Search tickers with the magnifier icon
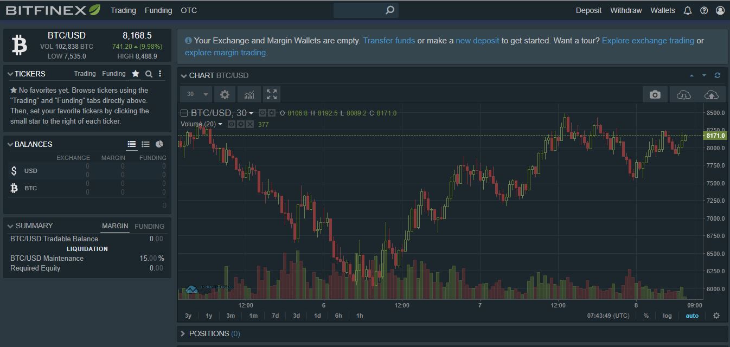Viewport: 730px width, 347px height. [149, 74]
